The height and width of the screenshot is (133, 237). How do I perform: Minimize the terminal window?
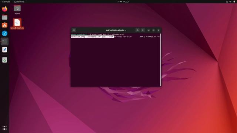[148, 30]
